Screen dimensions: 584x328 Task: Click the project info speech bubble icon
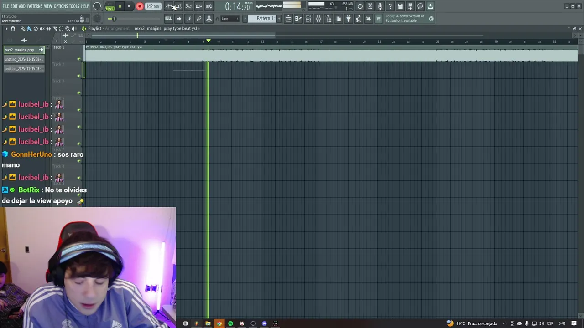[420, 6]
